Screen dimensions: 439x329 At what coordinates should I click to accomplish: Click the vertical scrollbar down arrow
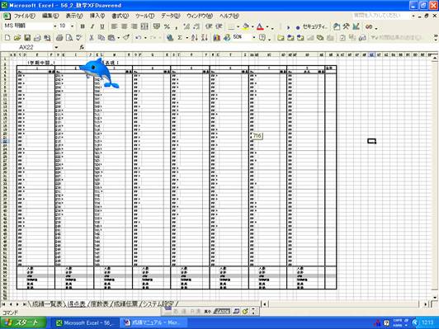(435, 298)
